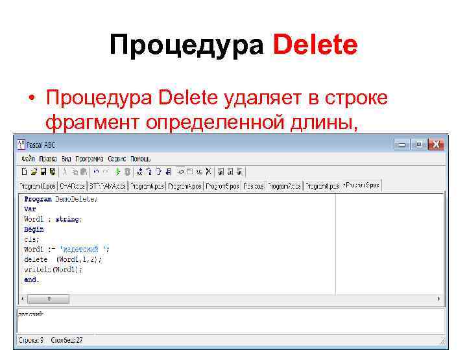Screen dimensions: 467x350
Task: Create a new file with the blank-page icon
Action: point(25,172)
